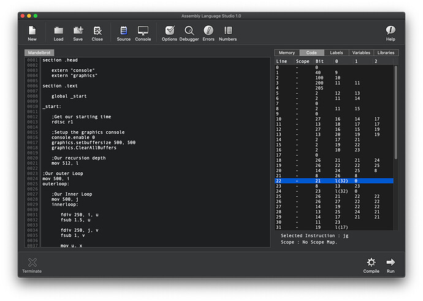Click 'Scope : No Scope Map.' text
Screen dimensions: 423x301
[x=309, y=242]
